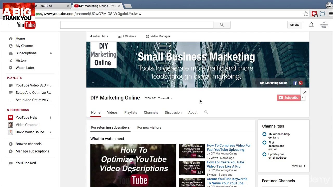
Task: Search the channel with the magnifier icon
Action: click(206, 112)
